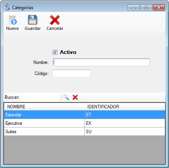Sort by the NOMBRE column header
Screen dimensions: 169x168
coord(44,107)
